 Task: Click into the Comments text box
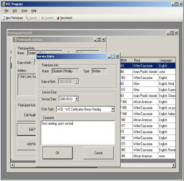[78, 132]
